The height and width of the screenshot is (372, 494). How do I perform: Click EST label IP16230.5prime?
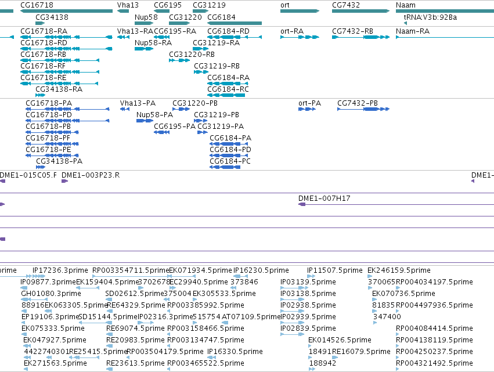coord(261,270)
